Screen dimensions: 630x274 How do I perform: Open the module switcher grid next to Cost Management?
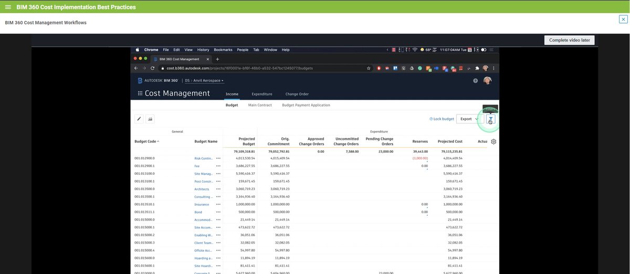tap(140, 93)
